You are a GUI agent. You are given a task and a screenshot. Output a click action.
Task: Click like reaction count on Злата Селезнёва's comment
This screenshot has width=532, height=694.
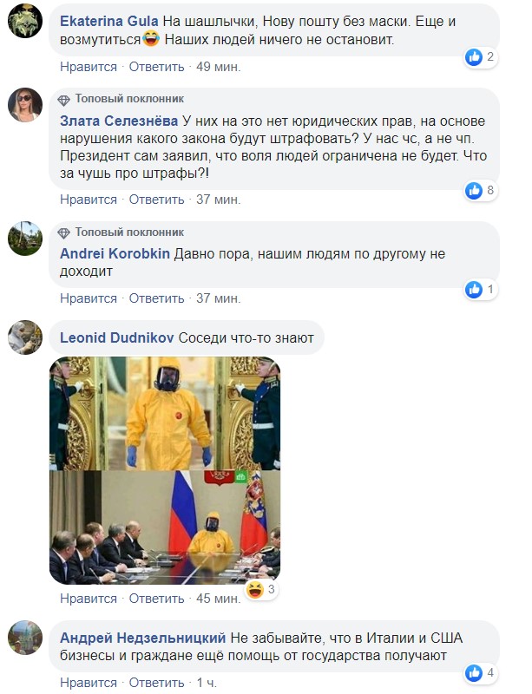pyautogui.click(x=490, y=190)
